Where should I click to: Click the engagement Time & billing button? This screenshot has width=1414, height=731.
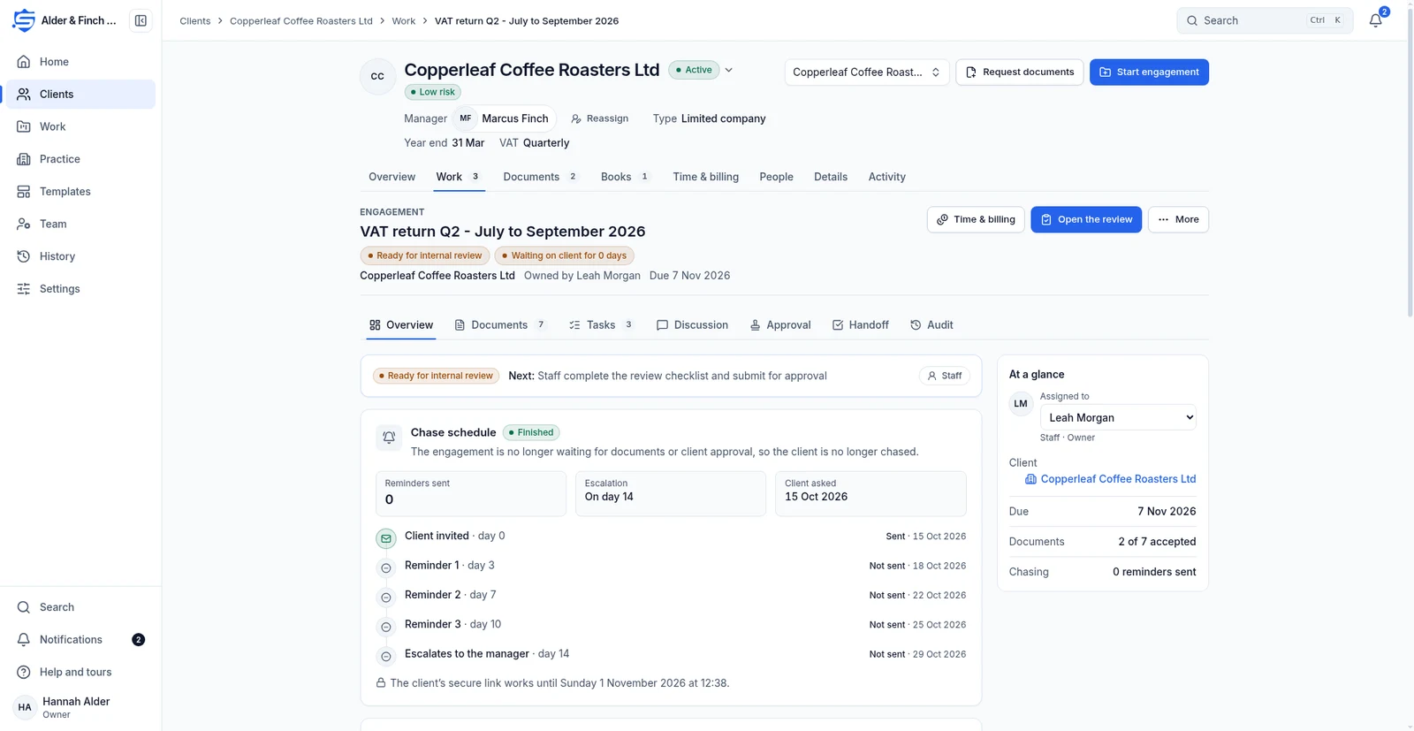pos(976,219)
